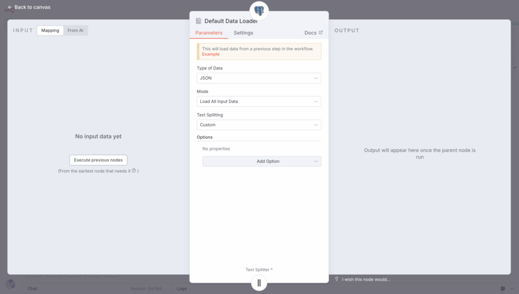
Task: Open the Example link in notice
Action: click(210, 54)
